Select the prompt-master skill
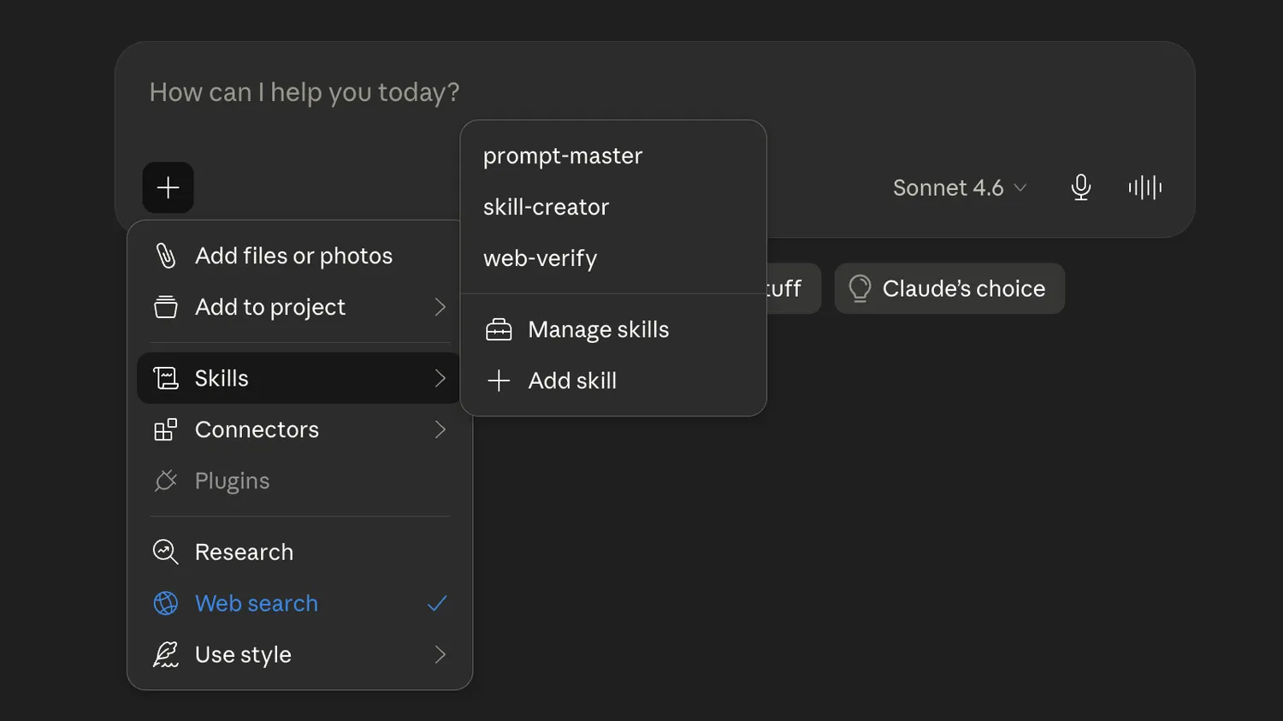Image resolution: width=1283 pixels, height=721 pixels. [613, 156]
